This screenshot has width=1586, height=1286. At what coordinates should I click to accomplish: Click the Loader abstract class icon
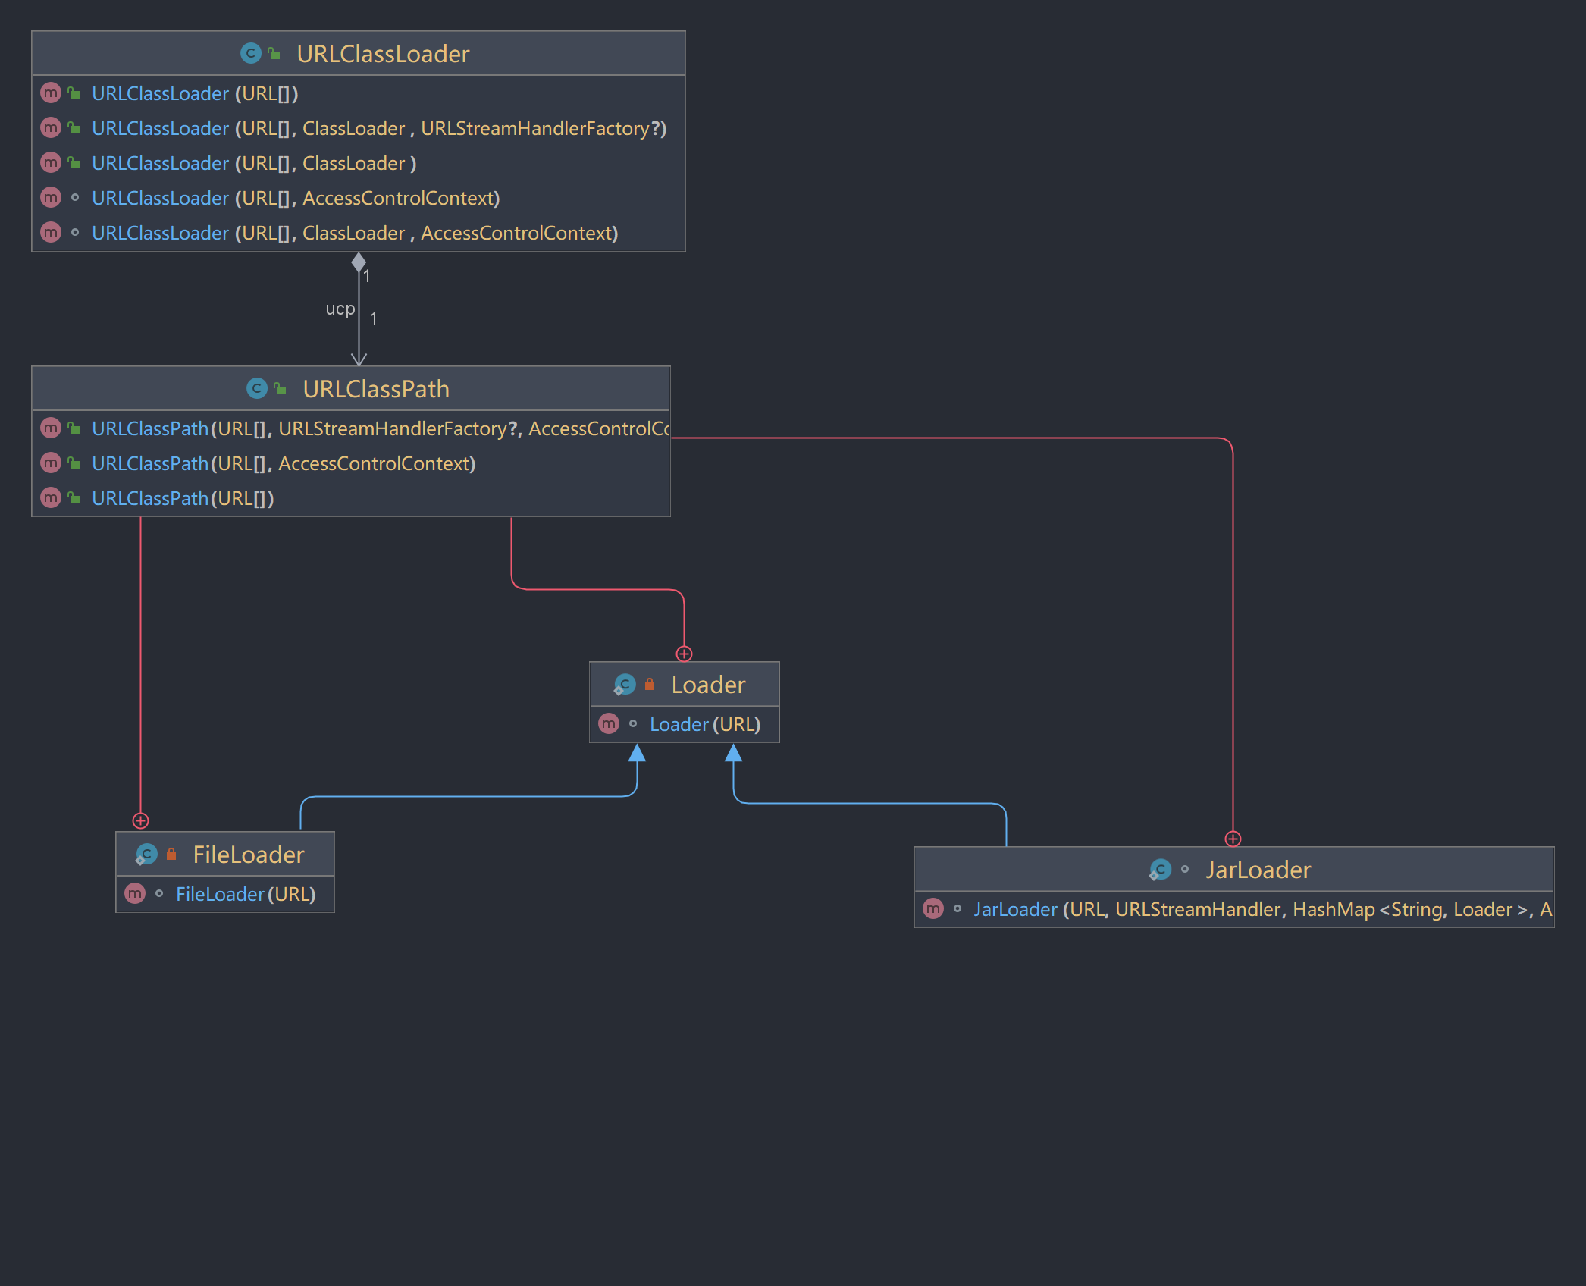tap(625, 685)
